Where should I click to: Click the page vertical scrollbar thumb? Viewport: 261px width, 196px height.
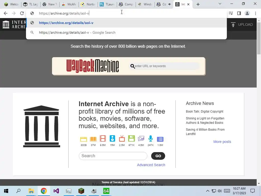tap(259, 38)
